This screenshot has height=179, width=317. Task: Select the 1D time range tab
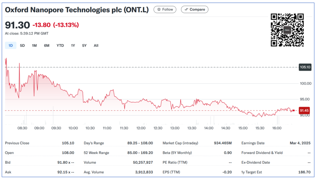[11, 46]
